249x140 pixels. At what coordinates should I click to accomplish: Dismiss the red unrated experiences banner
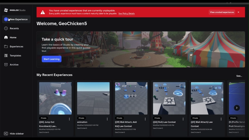[x=238, y=12]
